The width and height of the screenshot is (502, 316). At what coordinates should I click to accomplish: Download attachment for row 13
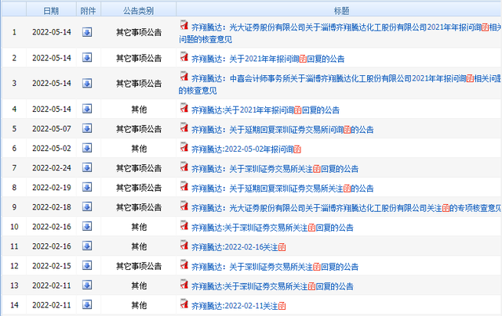click(x=87, y=285)
